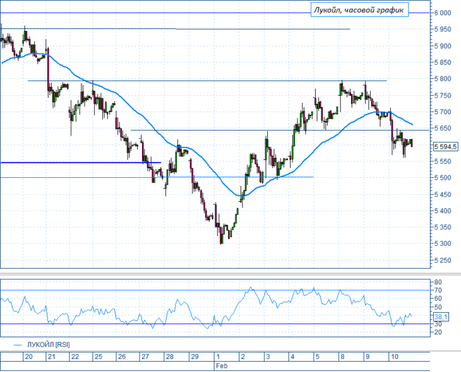Select the current price label 5 594,5
This screenshot has width=461, height=372.
pos(445,146)
